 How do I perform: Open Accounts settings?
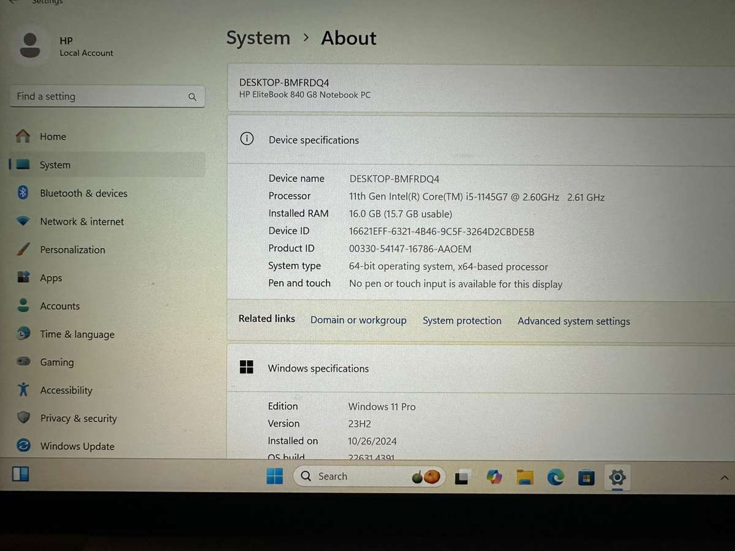pos(59,305)
